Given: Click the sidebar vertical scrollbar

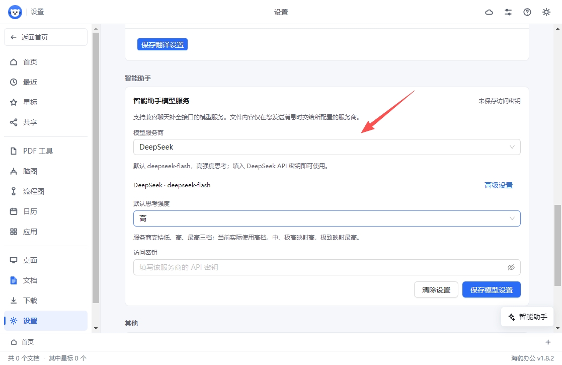Looking at the screenshot, I should click(96, 168).
